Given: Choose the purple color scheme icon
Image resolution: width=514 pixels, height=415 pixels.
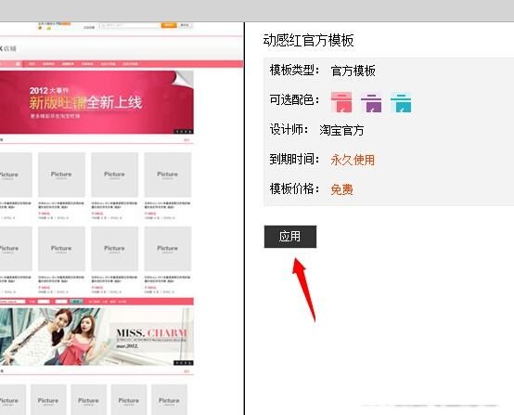Looking at the screenshot, I should point(371,103).
